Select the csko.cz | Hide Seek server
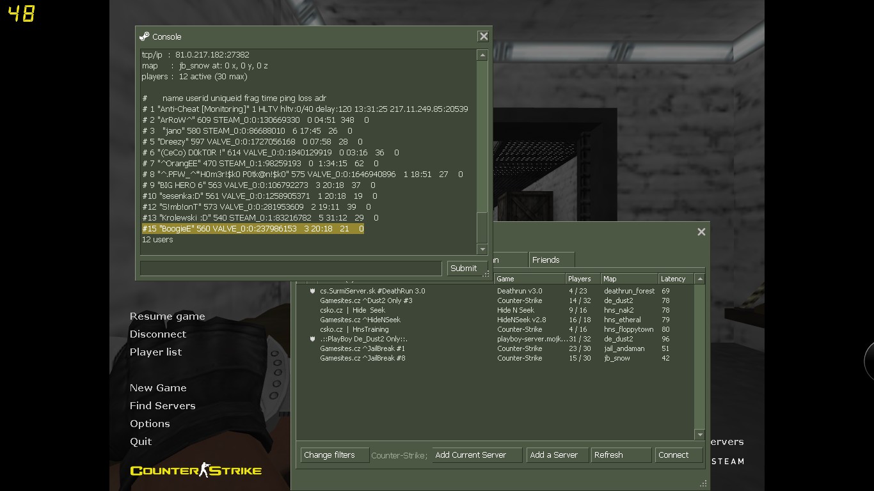The height and width of the screenshot is (491, 874). pyautogui.click(x=495, y=310)
